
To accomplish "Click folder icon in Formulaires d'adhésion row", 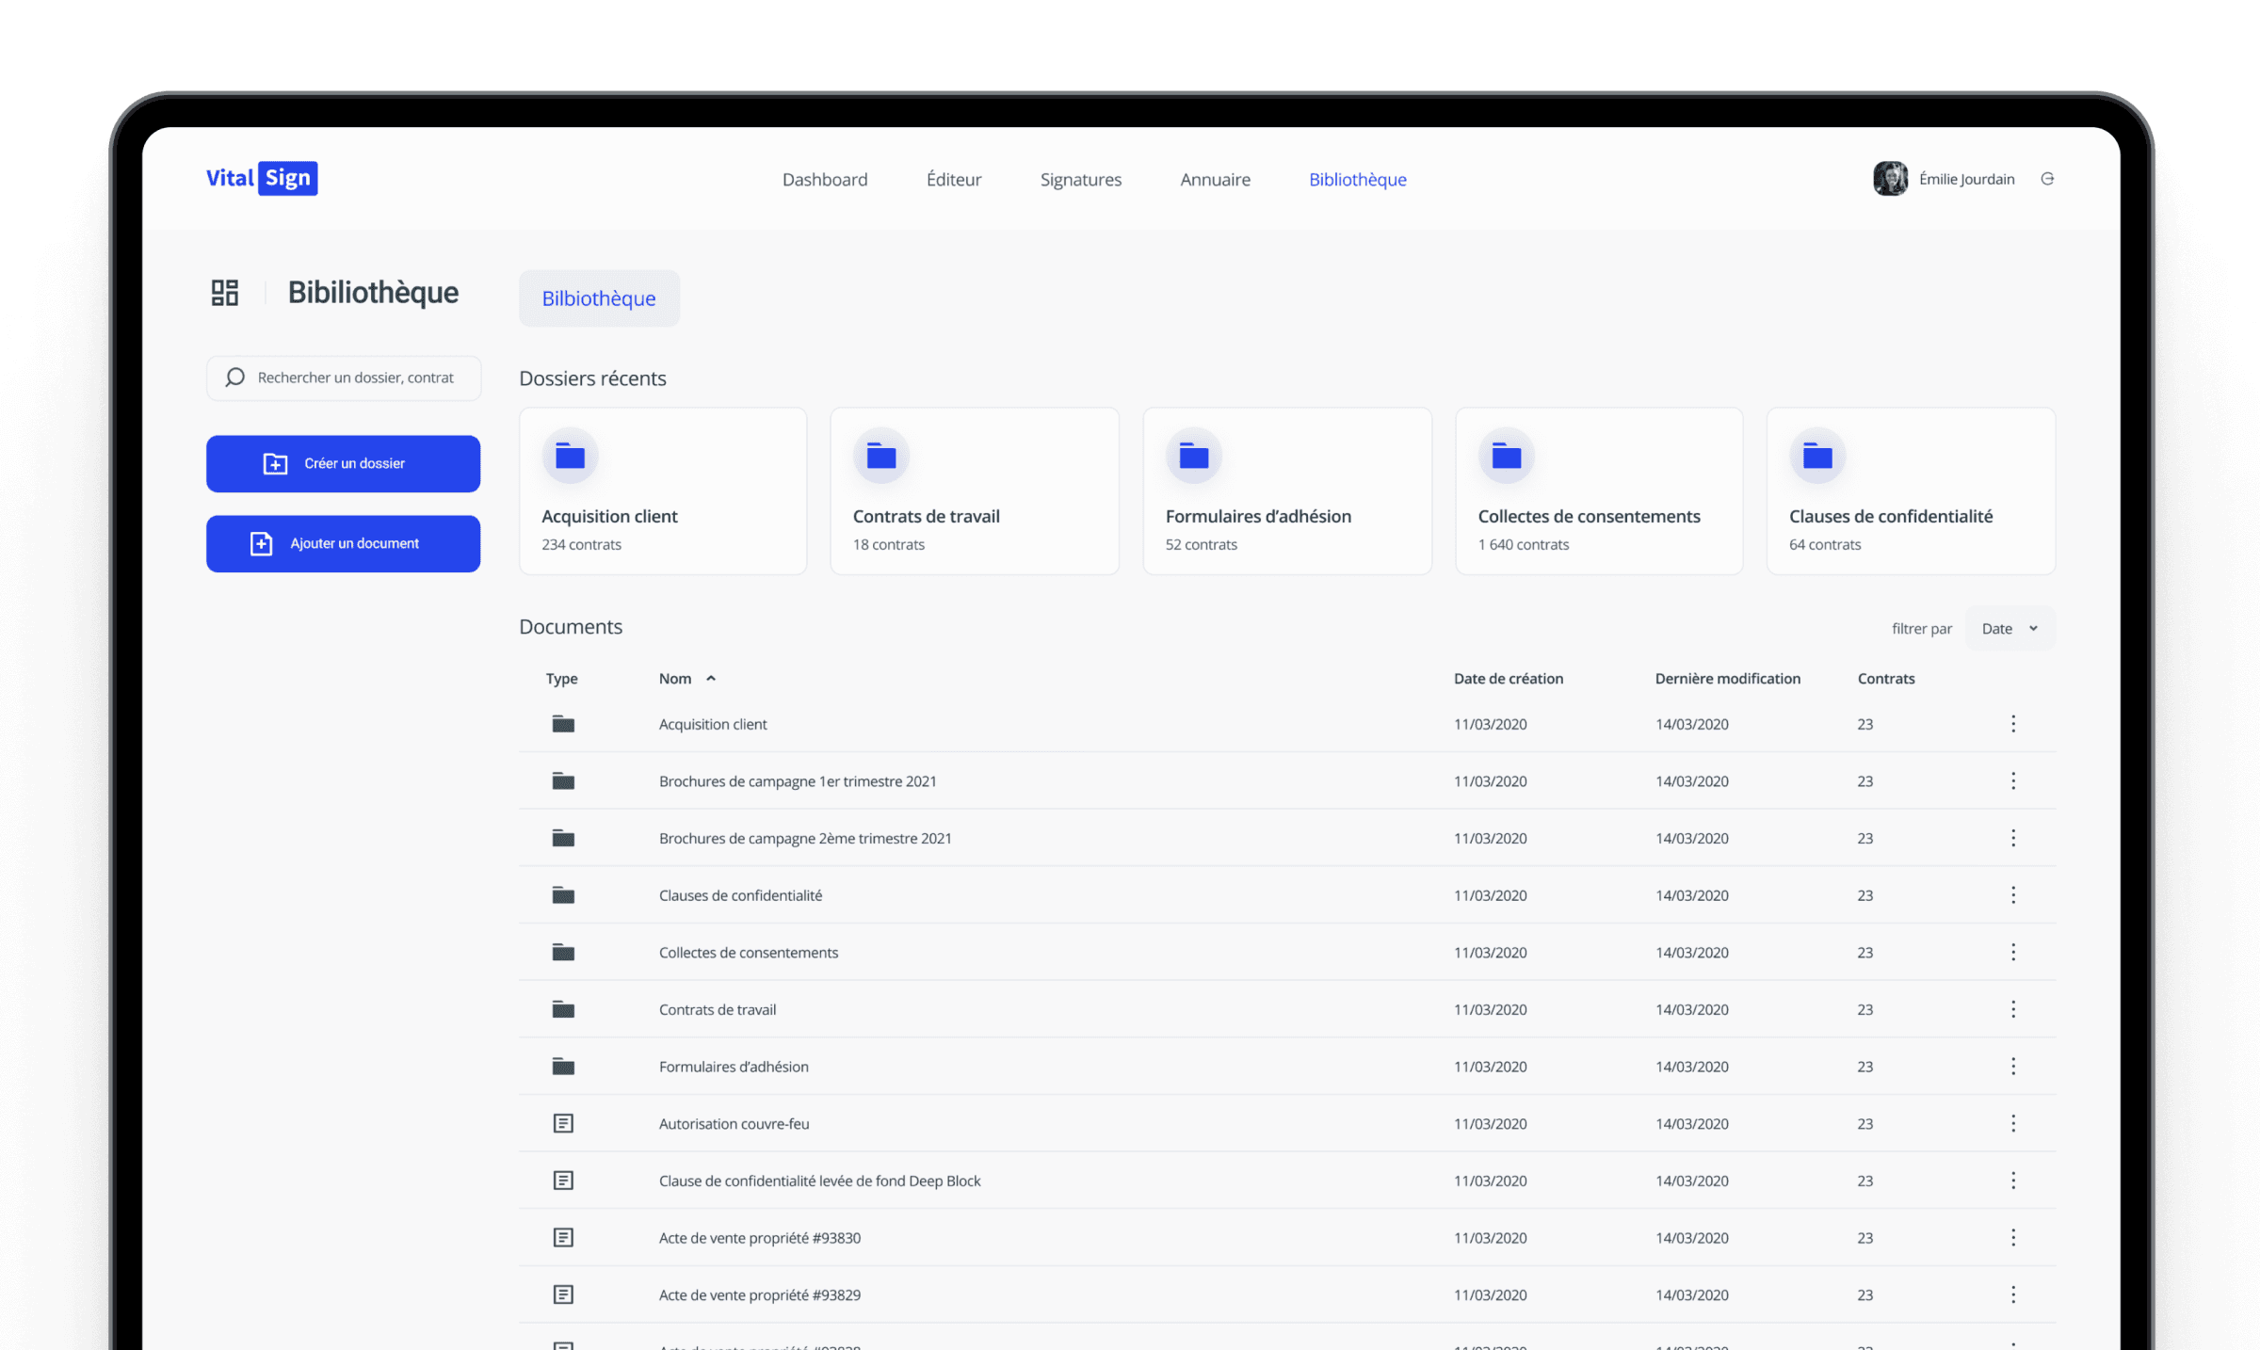I will (563, 1067).
